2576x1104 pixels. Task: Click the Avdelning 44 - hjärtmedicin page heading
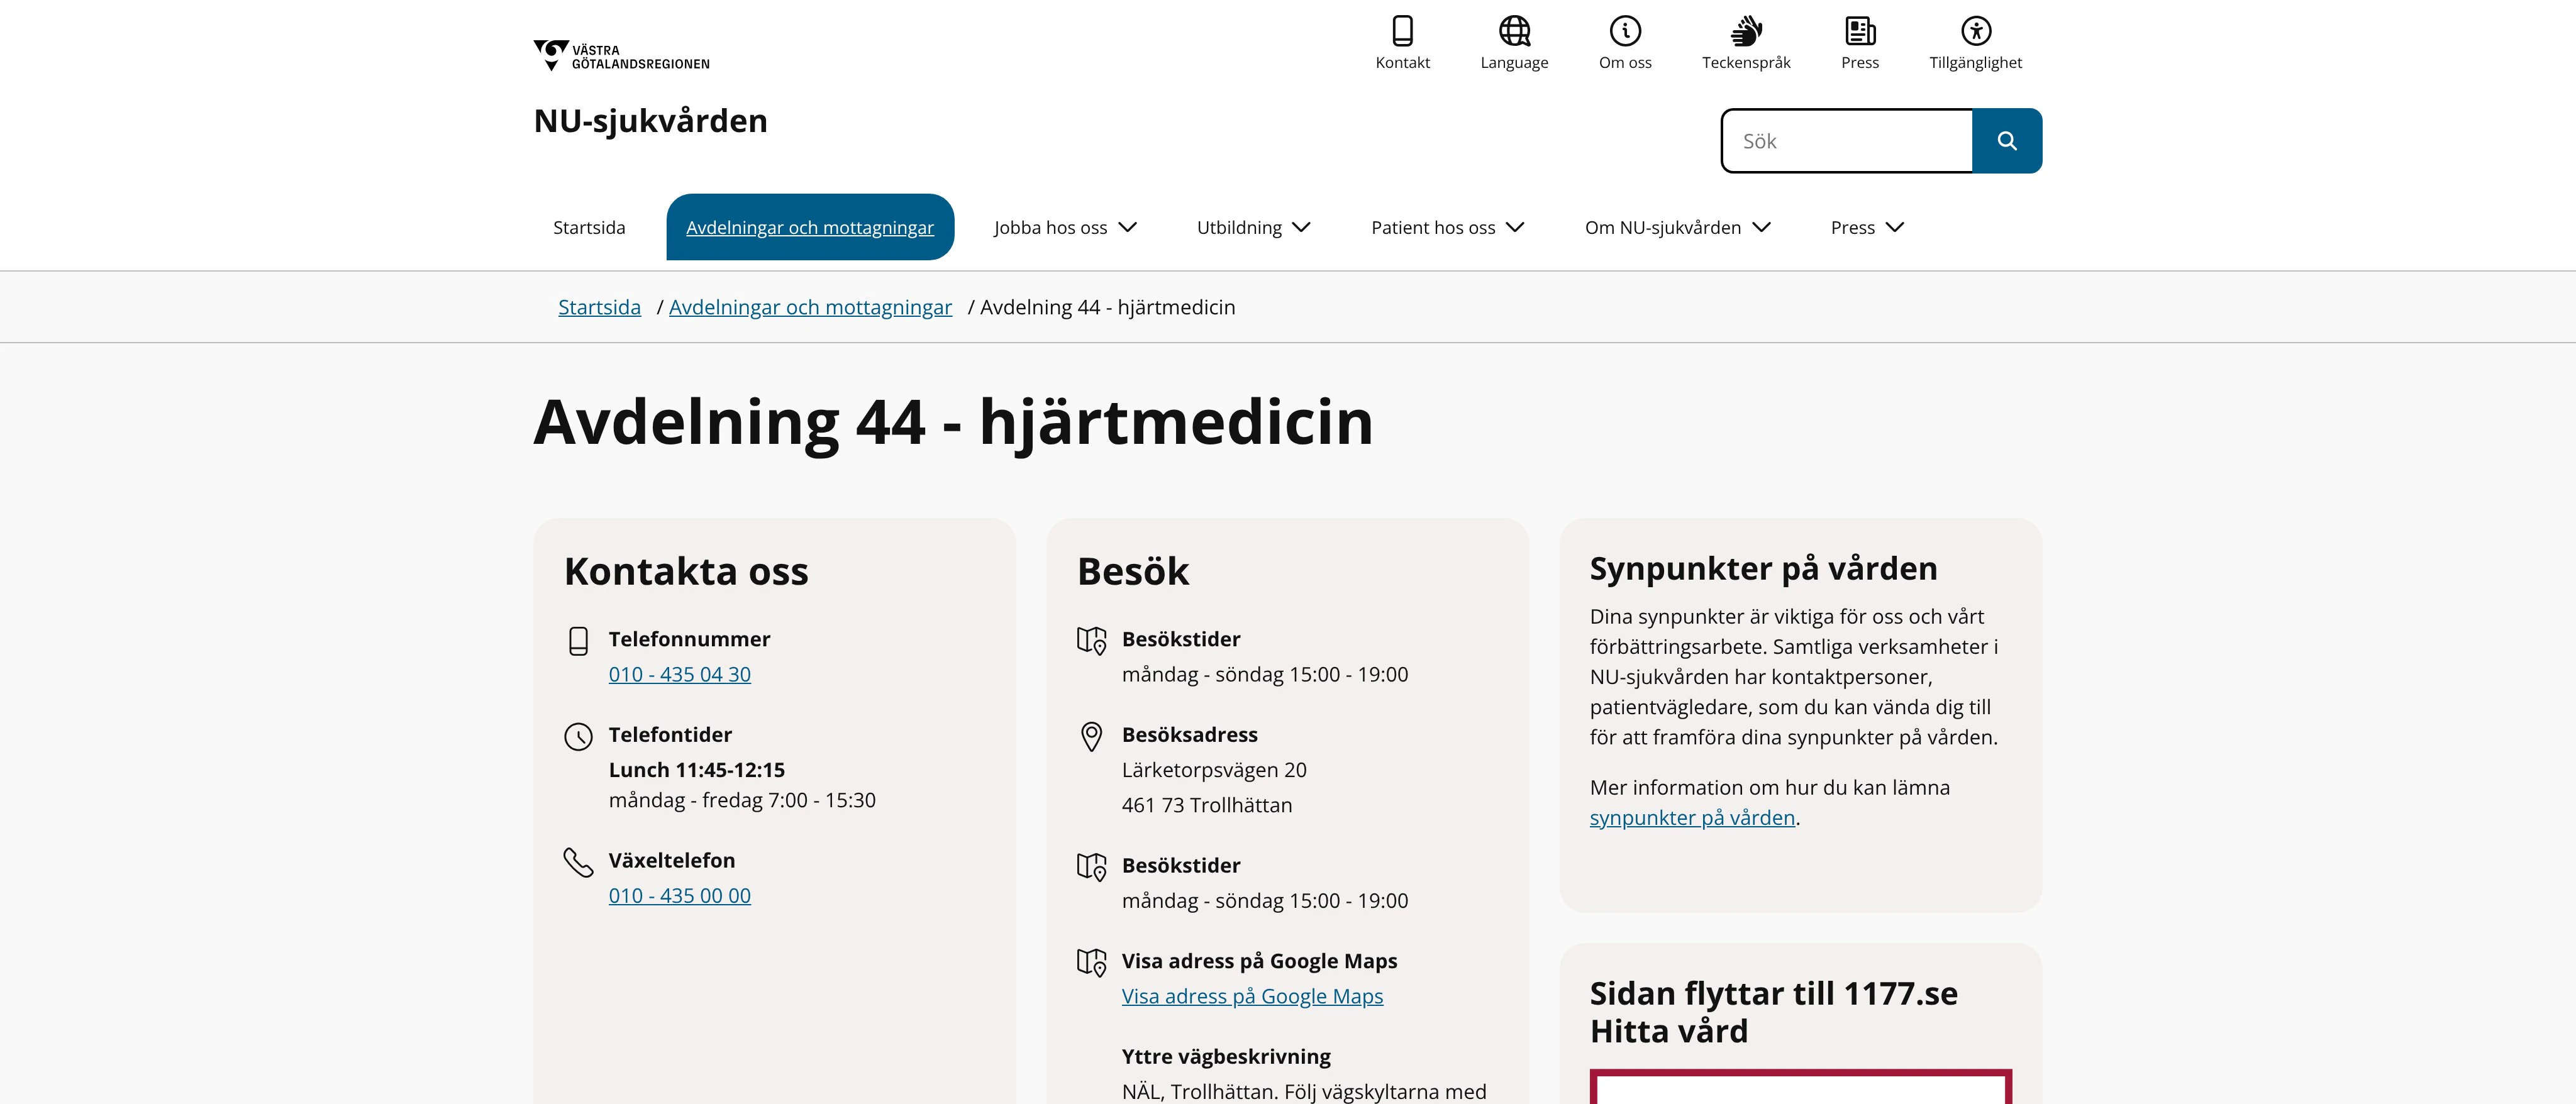953,422
